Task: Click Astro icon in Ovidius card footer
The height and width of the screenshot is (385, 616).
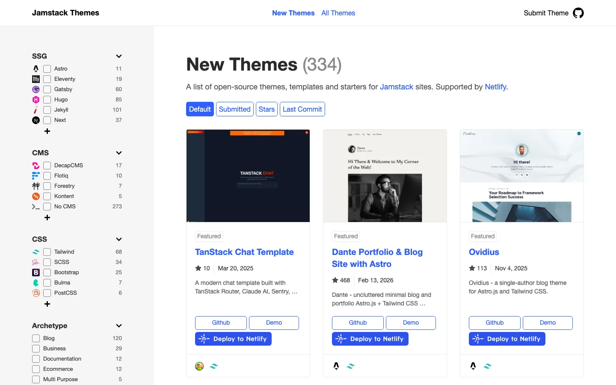Action: (473, 366)
